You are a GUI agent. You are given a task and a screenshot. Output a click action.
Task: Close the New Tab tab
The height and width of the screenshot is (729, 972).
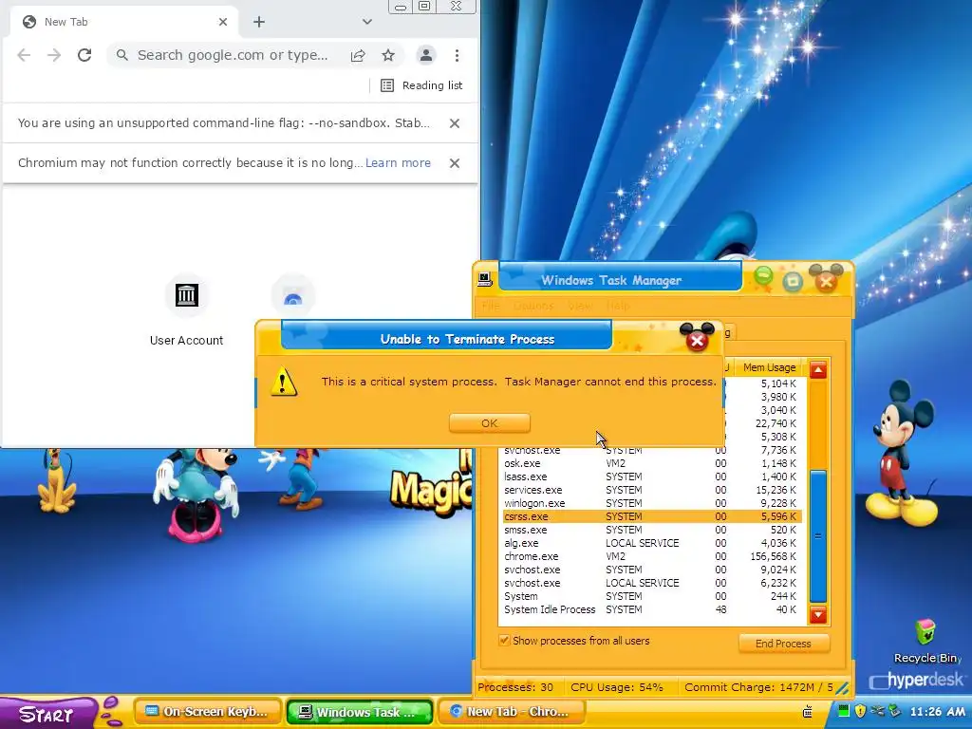(x=223, y=22)
